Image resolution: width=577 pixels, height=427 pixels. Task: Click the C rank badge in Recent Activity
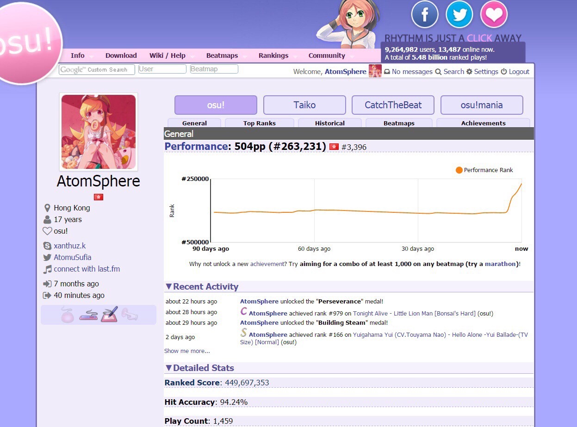[x=244, y=312]
